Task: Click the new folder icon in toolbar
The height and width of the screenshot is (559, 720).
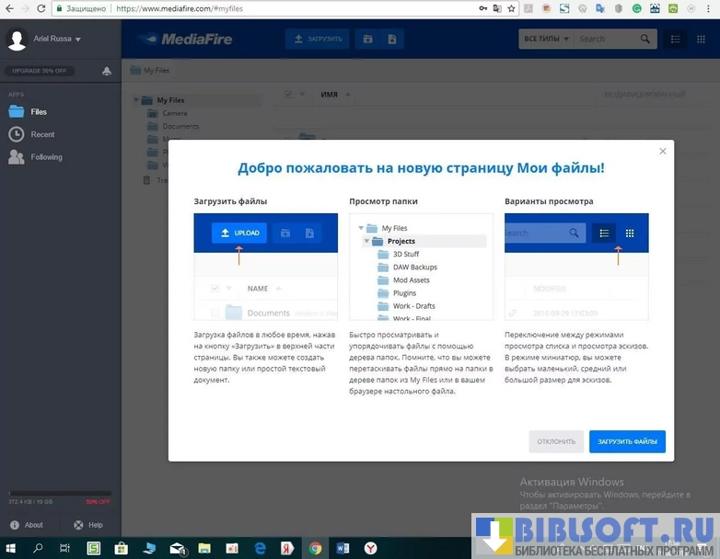Action: click(368, 39)
